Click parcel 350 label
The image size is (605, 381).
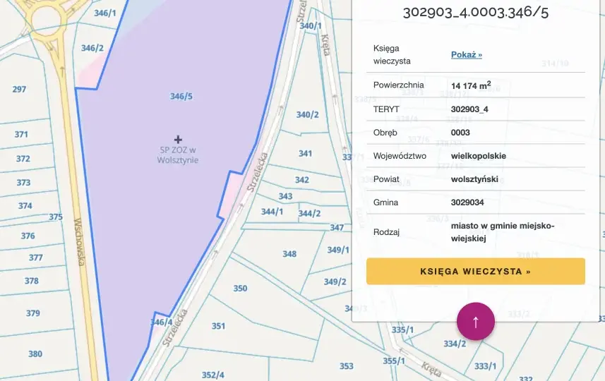click(x=240, y=289)
